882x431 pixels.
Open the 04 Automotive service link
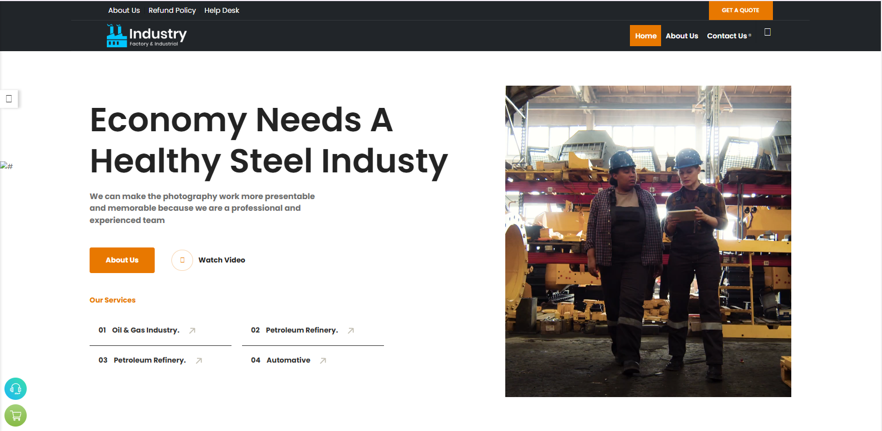(288, 360)
